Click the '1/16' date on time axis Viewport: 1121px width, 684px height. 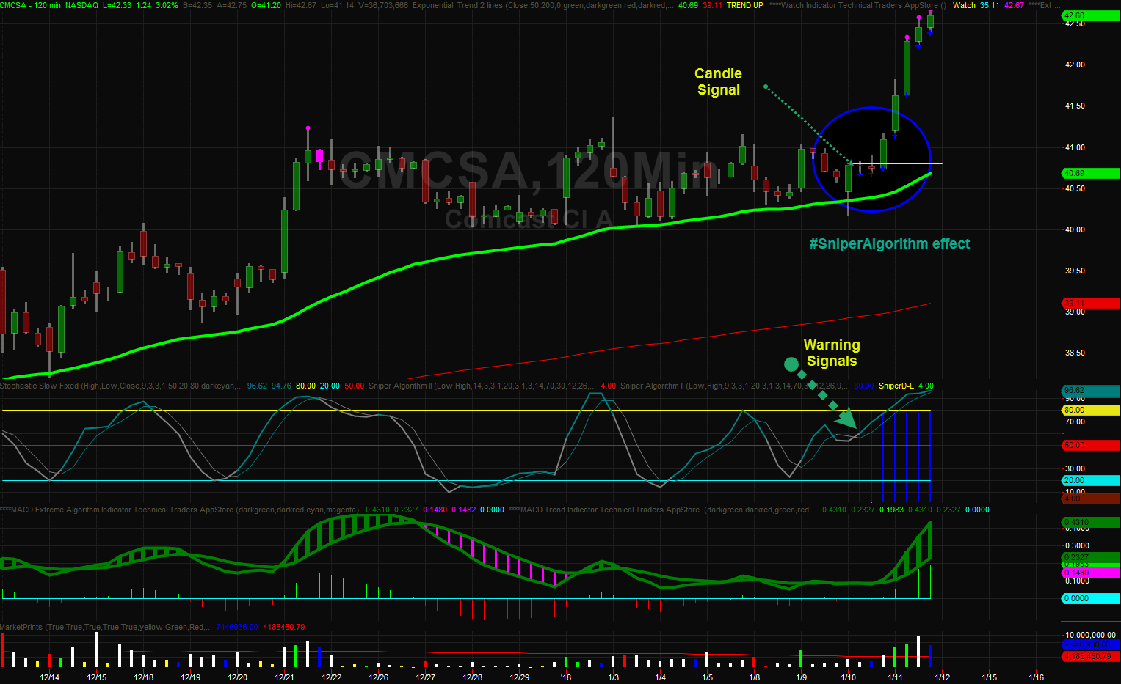[1037, 677]
